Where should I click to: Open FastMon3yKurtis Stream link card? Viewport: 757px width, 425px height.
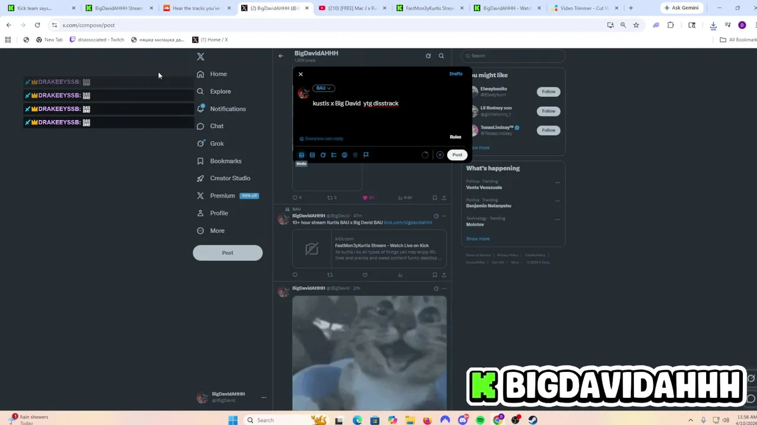(x=369, y=249)
